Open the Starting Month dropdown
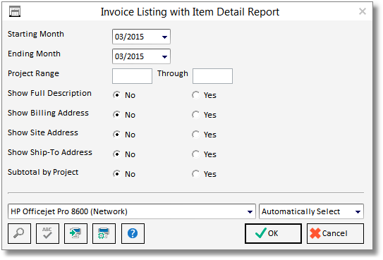The width and height of the screenshot is (383, 260). pyautogui.click(x=164, y=37)
